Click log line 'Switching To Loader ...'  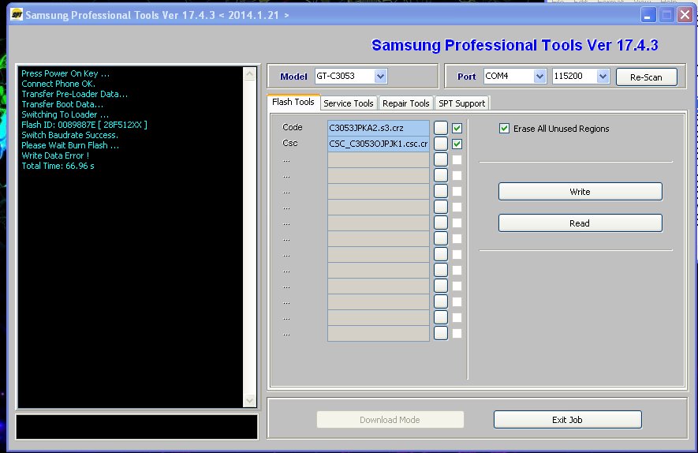(65, 114)
